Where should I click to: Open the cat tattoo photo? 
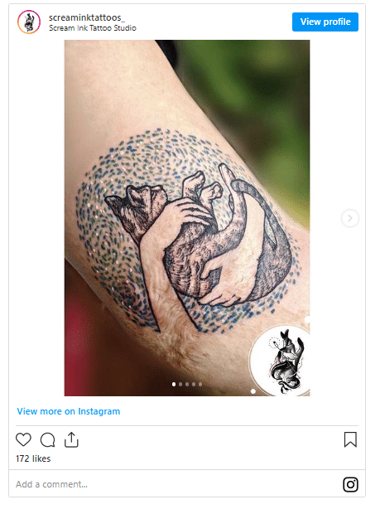pos(187,218)
